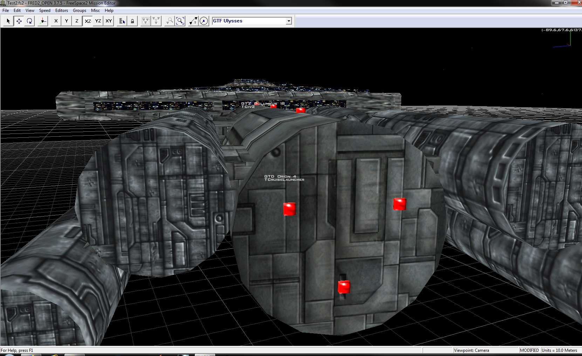Select the arrow Select tool
Screen dimensions: 582x356
[8, 21]
